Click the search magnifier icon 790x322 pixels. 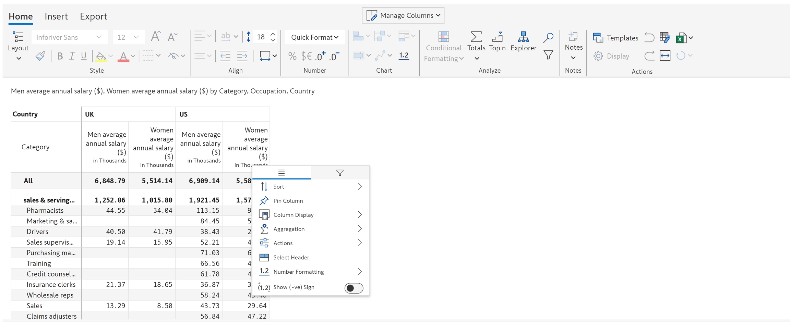coord(548,38)
